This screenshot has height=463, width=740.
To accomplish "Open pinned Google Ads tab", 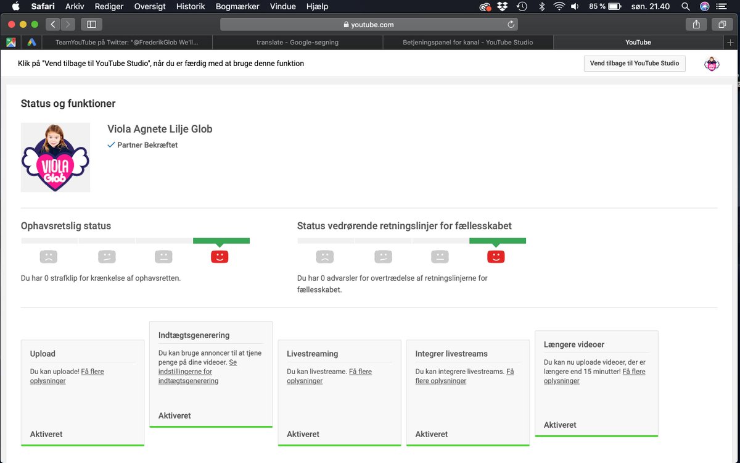I will [31, 43].
